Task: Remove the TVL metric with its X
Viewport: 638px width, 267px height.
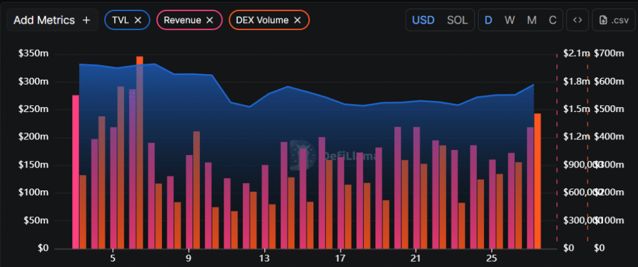Action: pos(138,20)
